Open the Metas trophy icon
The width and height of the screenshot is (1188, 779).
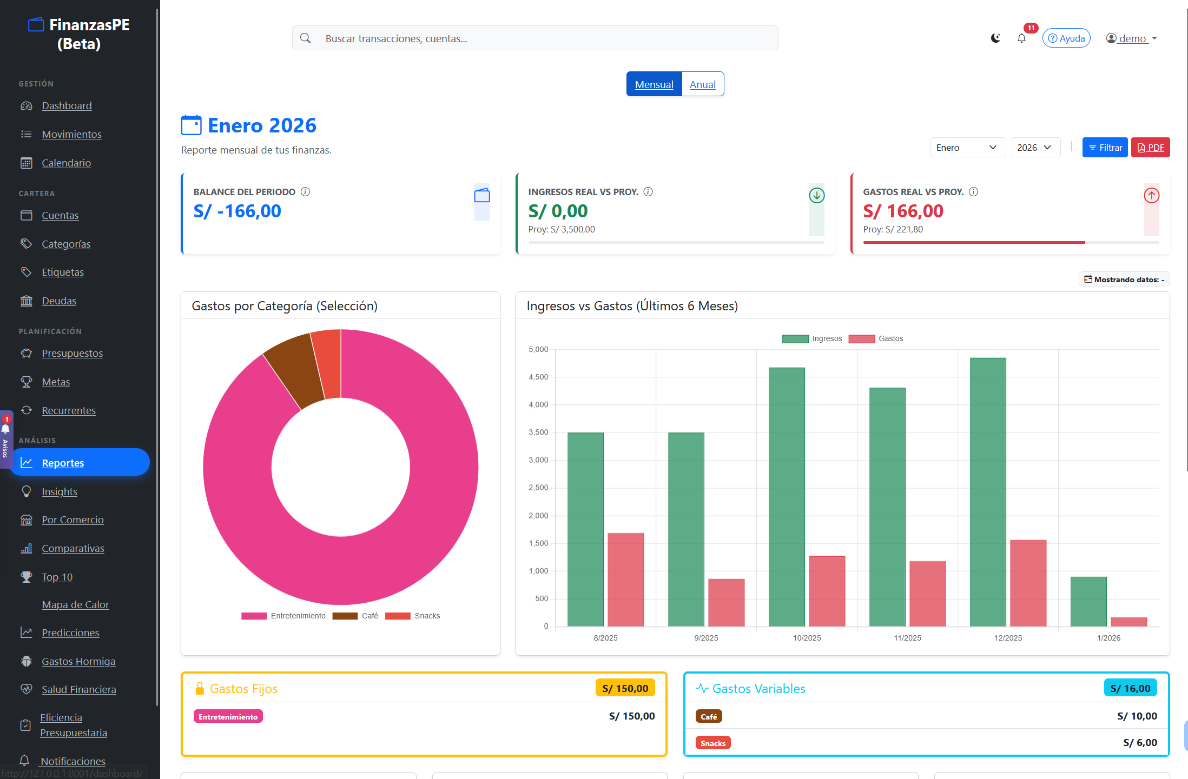pyautogui.click(x=26, y=382)
